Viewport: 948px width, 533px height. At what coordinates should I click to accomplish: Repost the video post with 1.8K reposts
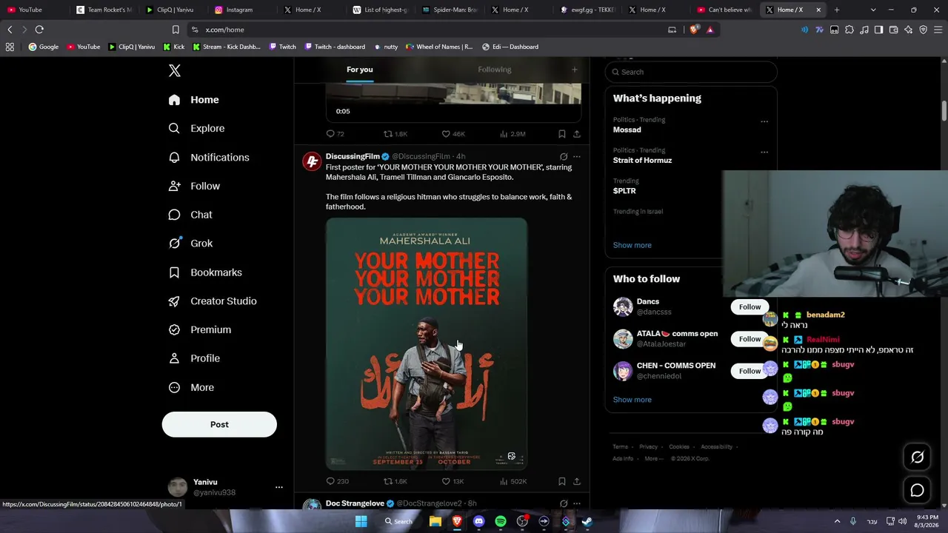pos(395,134)
